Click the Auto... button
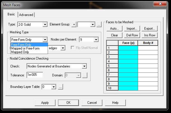The height and width of the screenshot is (113, 171). pos(114,29)
